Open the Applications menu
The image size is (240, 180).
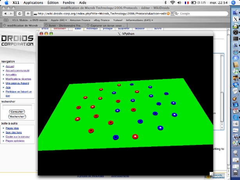(x=33, y=2)
